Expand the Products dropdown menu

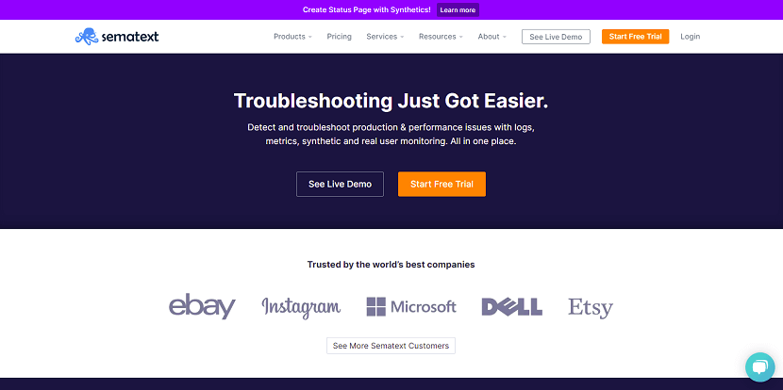click(292, 37)
